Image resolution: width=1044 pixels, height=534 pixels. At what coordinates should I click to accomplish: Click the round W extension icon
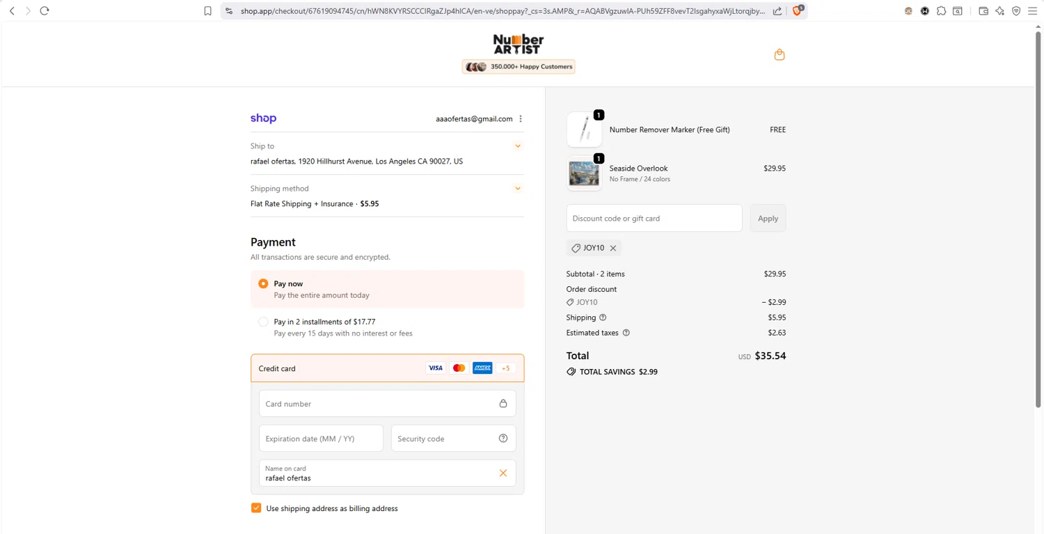point(925,11)
